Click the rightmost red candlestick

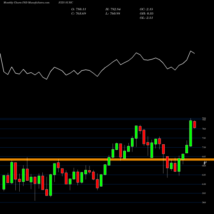194,125
